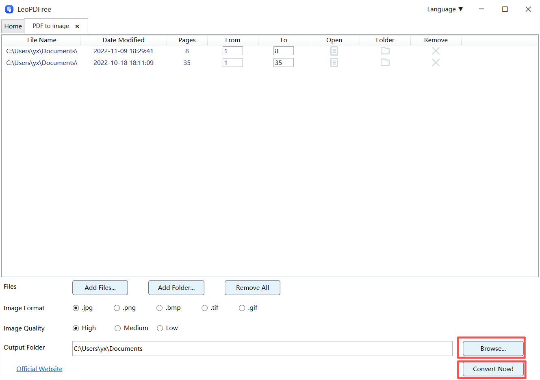540x380 pixels.
Task: Click the To column header
Action: click(284, 40)
